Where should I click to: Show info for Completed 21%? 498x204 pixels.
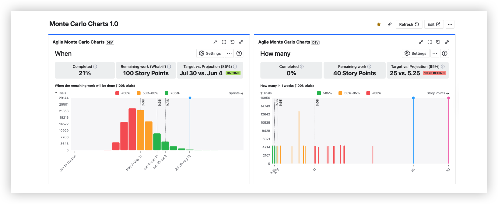pos(95,67)
